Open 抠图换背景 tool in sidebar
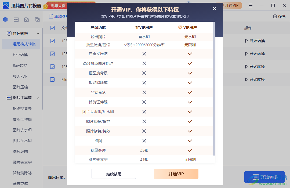 [22, 109]
